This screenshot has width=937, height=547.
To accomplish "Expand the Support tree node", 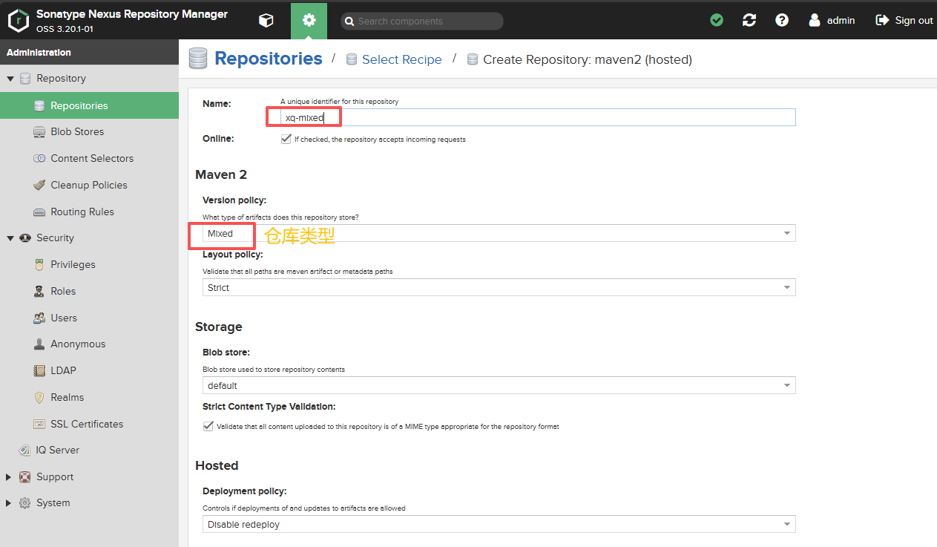I will pos(9,477).
